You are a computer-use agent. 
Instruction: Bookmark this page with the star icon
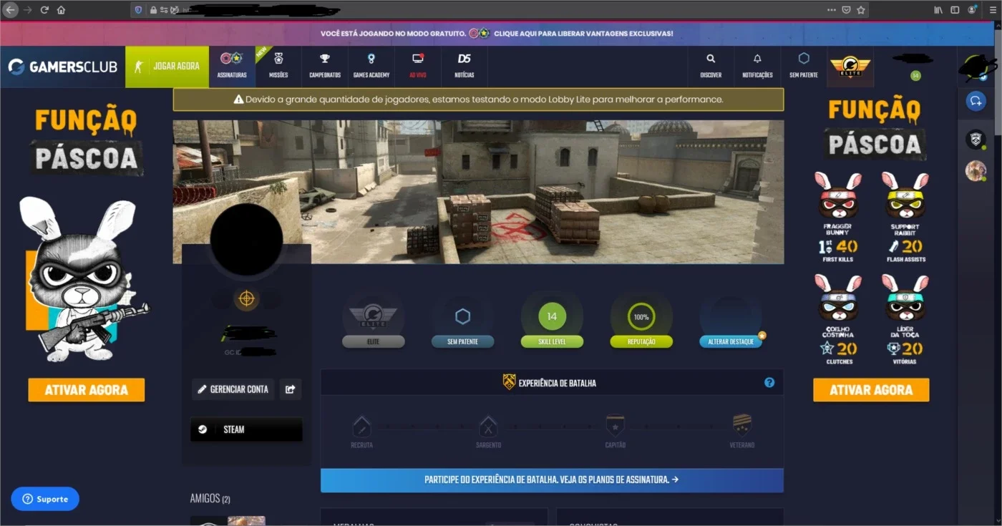[x=861, y=10]
